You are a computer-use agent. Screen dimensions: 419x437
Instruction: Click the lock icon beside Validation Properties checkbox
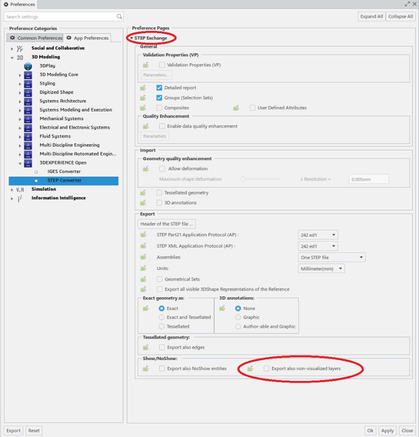(x=146, y=65)
